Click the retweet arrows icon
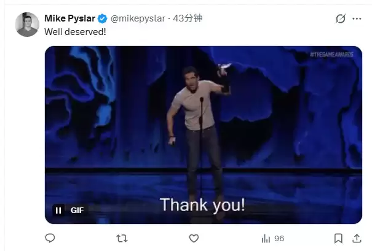Image resolution: width=372 pixels, height=251 pixels. [122, 238]
